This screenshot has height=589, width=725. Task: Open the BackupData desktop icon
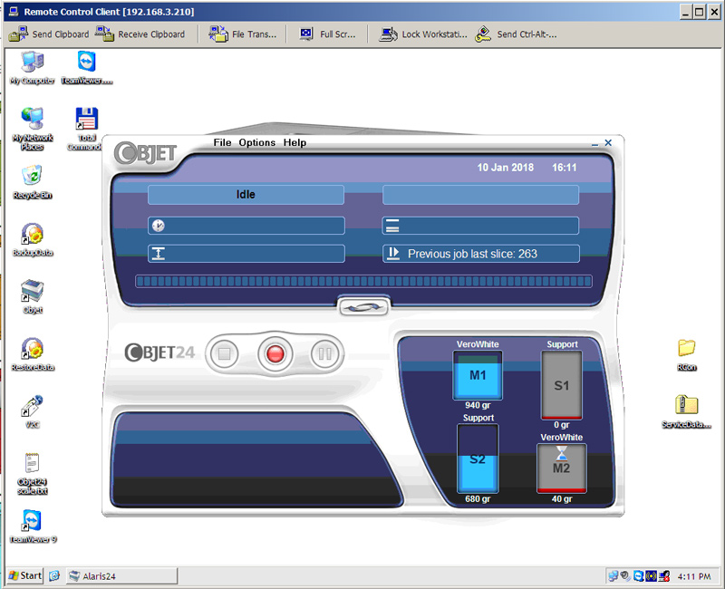33,239
